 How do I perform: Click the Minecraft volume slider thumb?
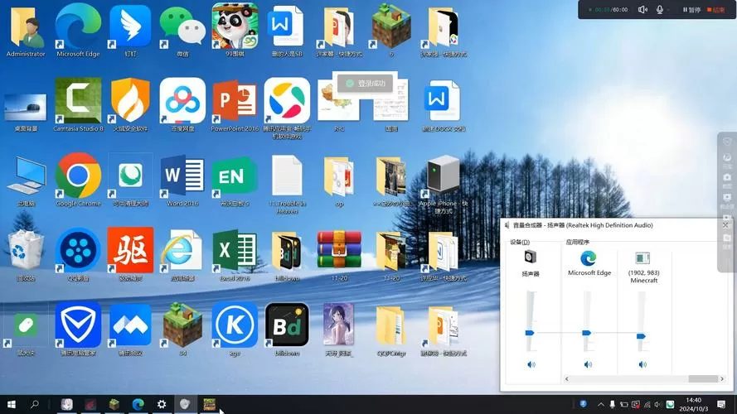click(x=641, y=336)
